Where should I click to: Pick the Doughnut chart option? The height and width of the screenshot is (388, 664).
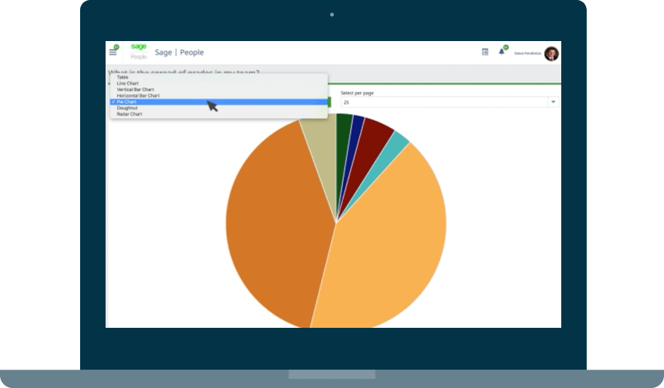(219, 108)
